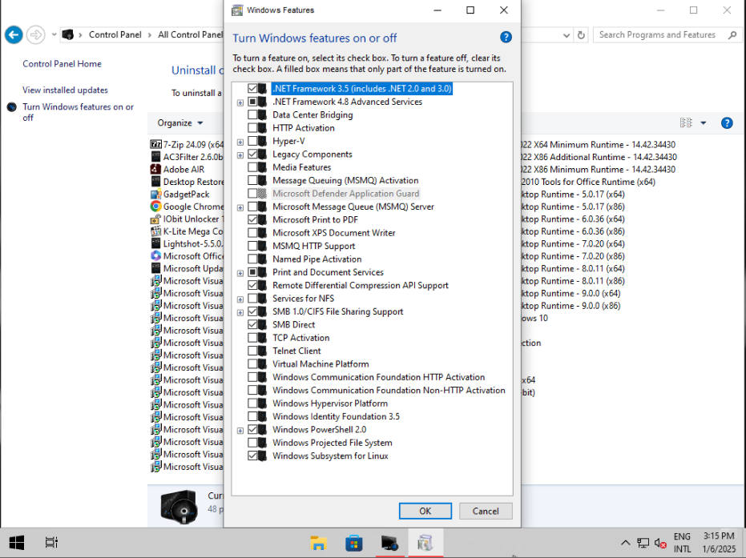
Task: Expand the Windows PowerShell 2.0 node
Action: (240, 431)
